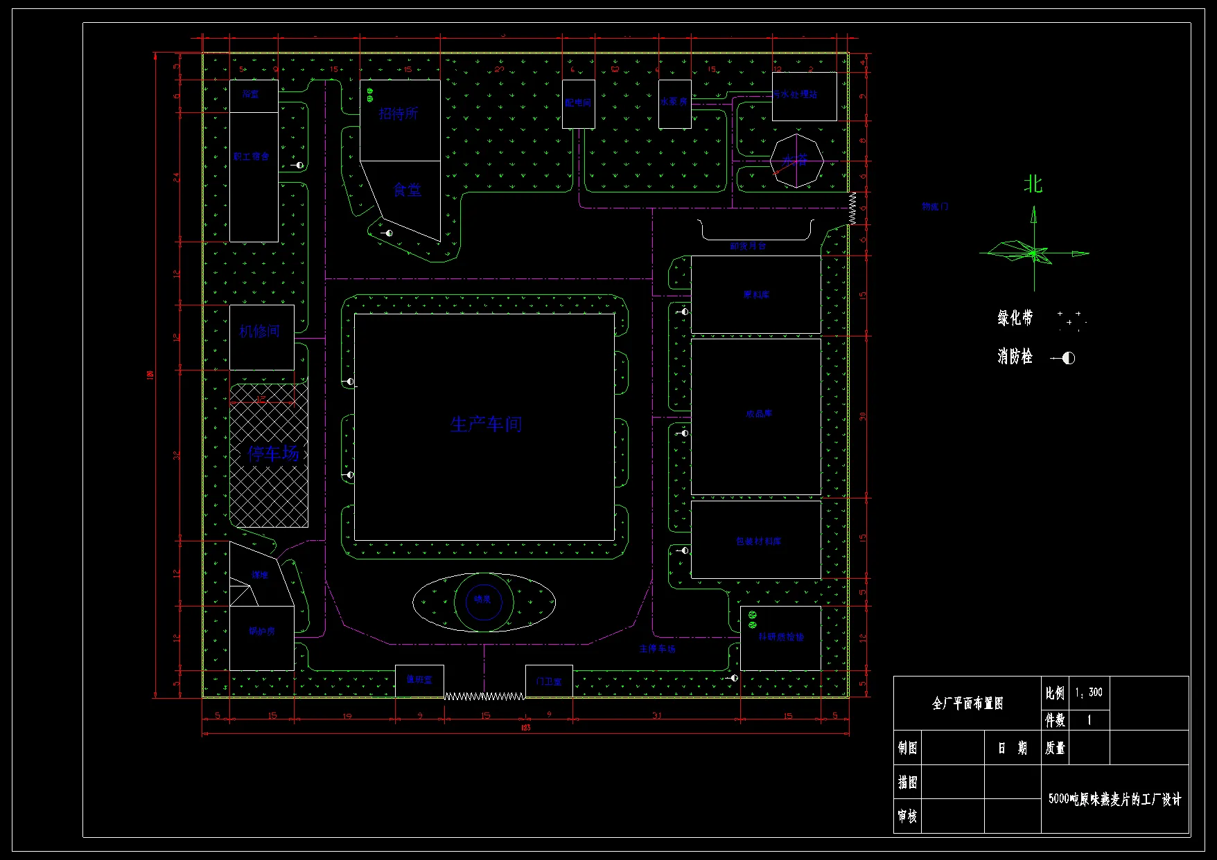Click the 主停车场 label
Viewport: 1217px width, 860px height.
pyautogui.click(x=657, y=649)
